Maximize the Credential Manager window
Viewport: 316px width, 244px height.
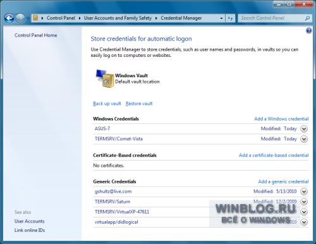point(289,4)
